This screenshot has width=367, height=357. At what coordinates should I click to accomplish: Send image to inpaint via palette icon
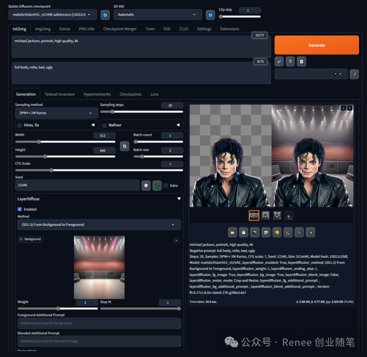coord(277,232)
